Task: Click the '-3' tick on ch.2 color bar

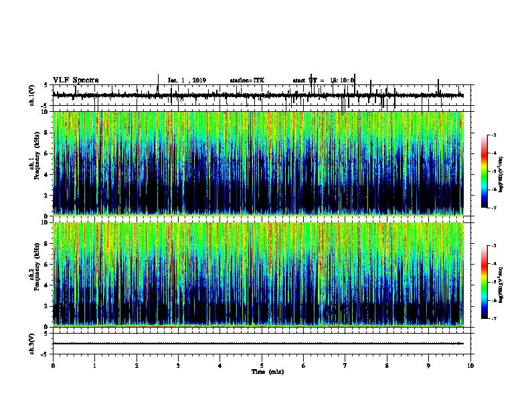Action: point(494,246)
